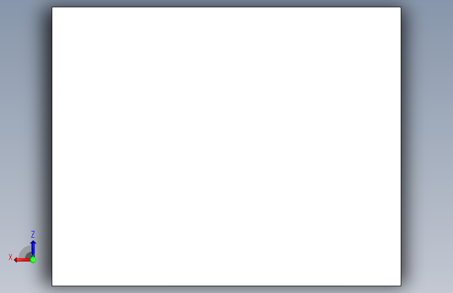Viewport: 453px width, 293px height.
Task: Click the gray arc of the triad
Action: point(24,251)
